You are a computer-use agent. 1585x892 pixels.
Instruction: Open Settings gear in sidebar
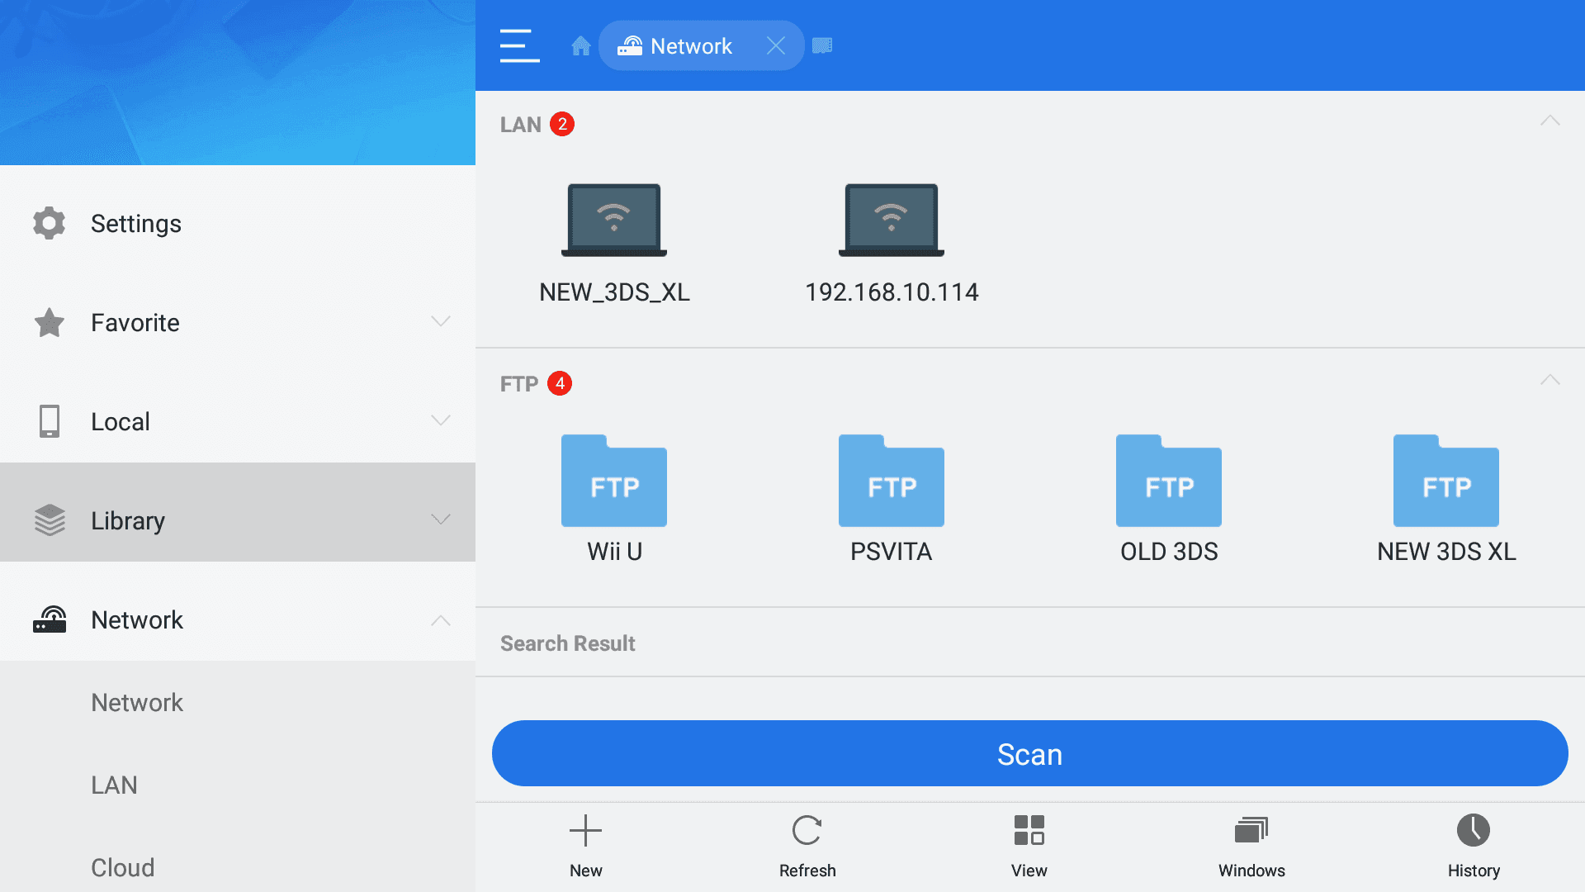[x=50, y=223]
